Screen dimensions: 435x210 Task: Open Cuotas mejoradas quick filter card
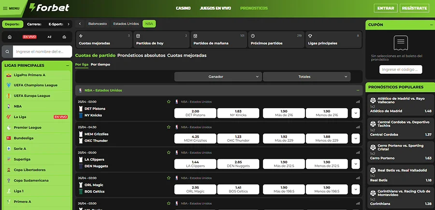[x=104, y=40]
